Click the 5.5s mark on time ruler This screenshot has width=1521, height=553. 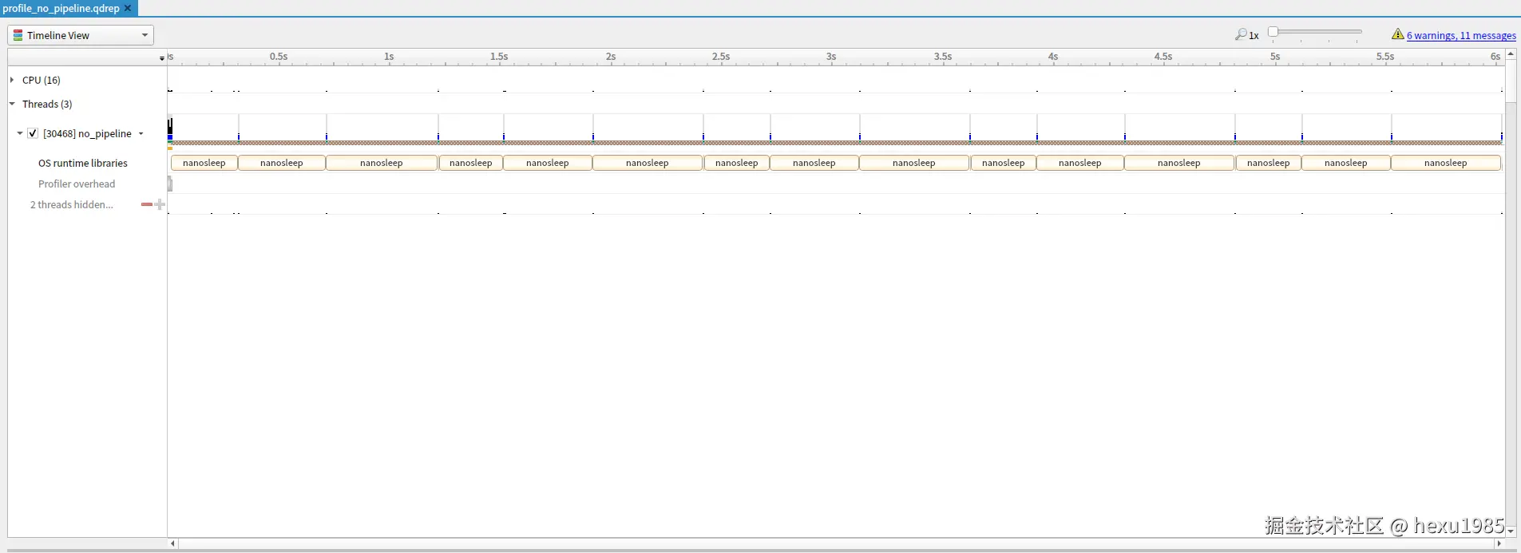(x=1385, y=57)
